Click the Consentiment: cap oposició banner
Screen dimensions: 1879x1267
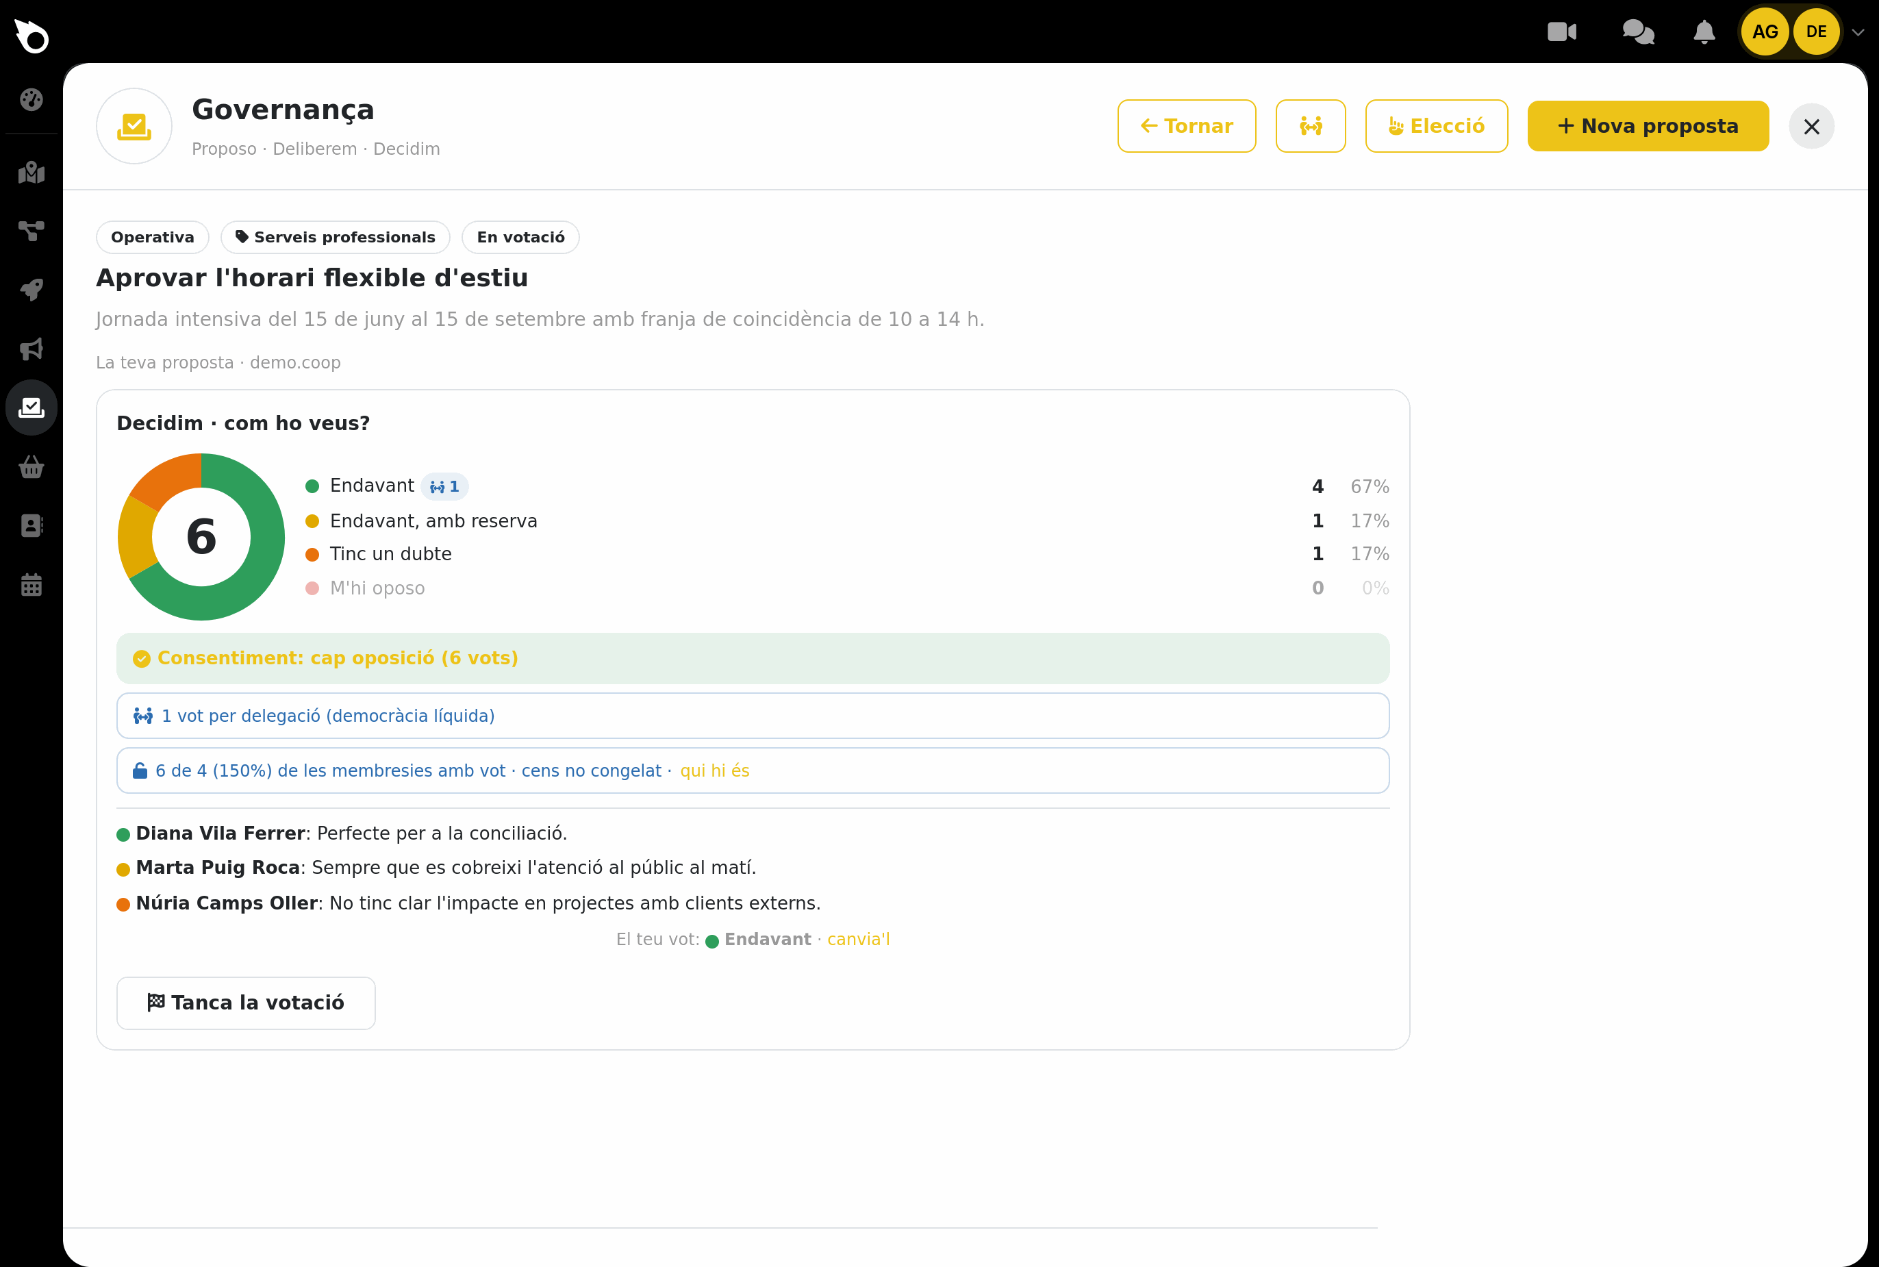click(753, 657)
